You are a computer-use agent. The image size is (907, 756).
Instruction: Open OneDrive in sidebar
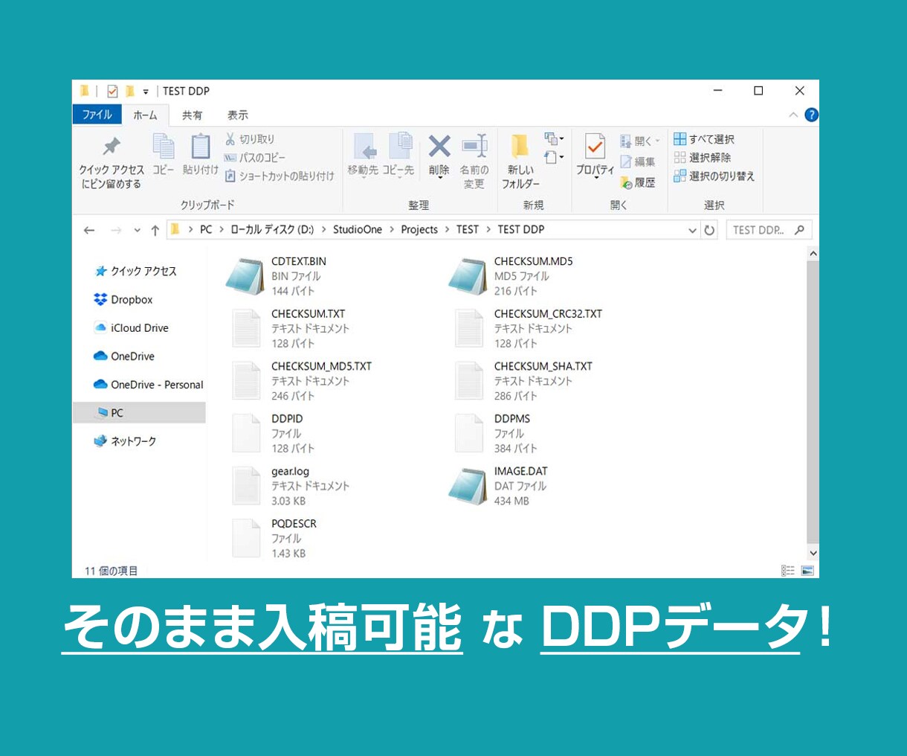124,356
